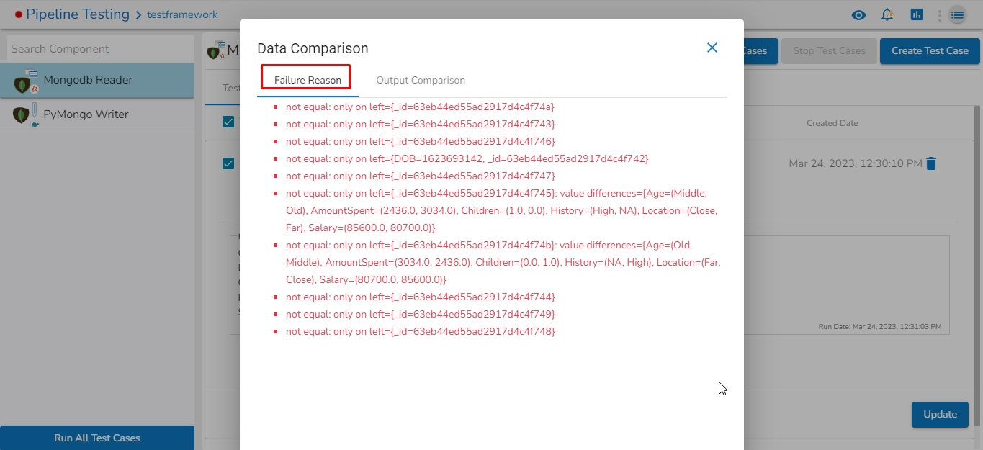Click the PyMongo Writer component icon
983x450 pixels.
click(25, 114)
